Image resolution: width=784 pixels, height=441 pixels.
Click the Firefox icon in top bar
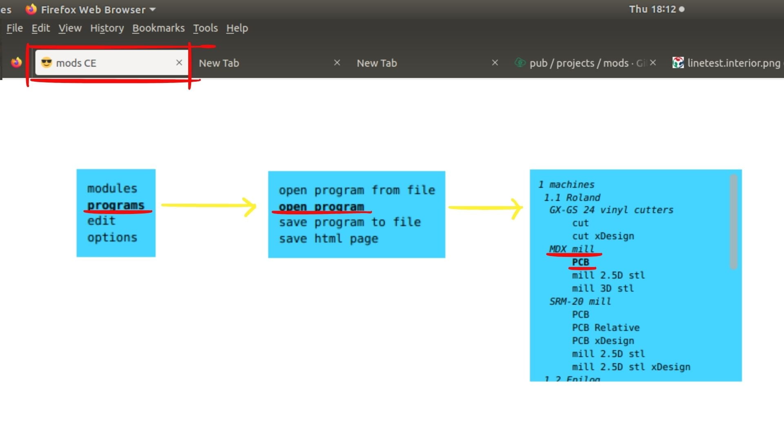[x=31, y=9]
